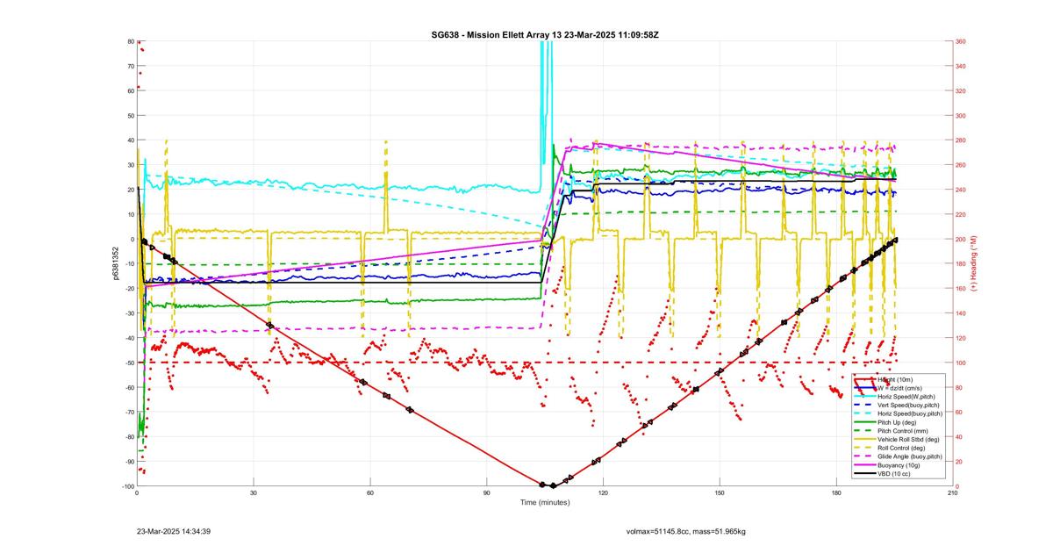Select 'Pitch Control (mm)' legend entry
This screenshot has width=1053, height=546.
[903, 431]
